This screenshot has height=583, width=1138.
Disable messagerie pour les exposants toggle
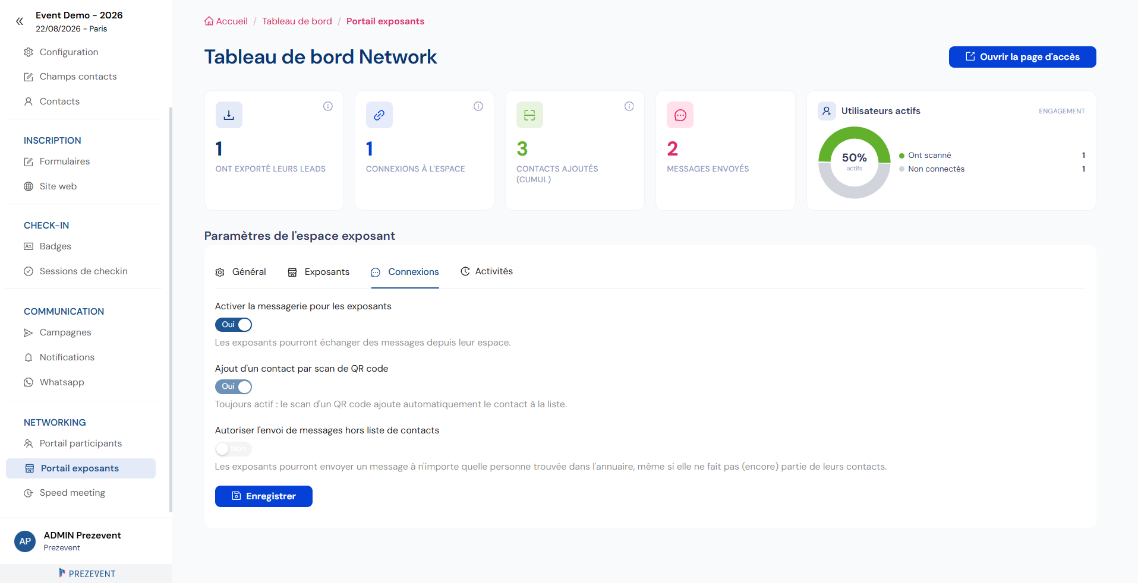(x=234, y=325)
